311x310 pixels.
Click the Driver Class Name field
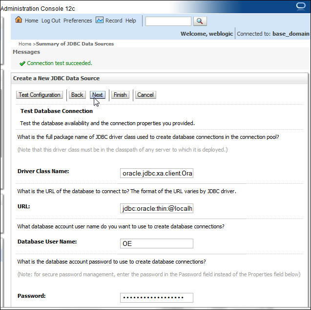(157, 173)
